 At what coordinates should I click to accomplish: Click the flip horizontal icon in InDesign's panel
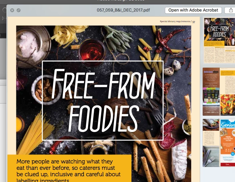pyautogui.click(x=3, y=18)
